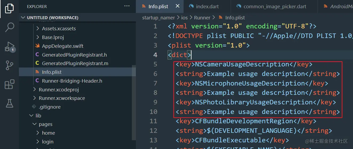Screen dimensions: 353x149
Task: Click the Dart icon on index.dart tab
Action: tap(191, 6)
